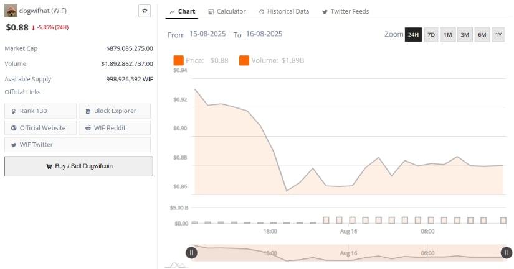Click the Aug 16 axis label

click(348, 231)
